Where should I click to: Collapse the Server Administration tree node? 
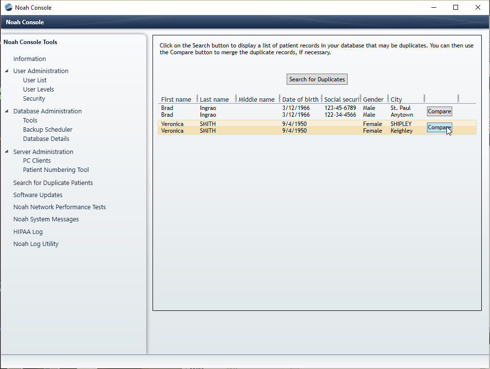click(x=7, y=152)
